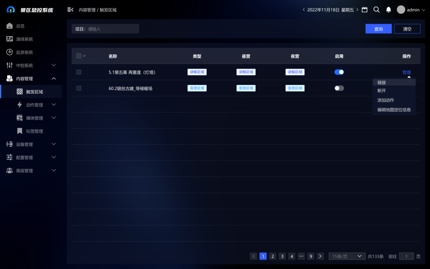
Task: Enable the toggle for 60.2银丝古建_等候暖场
Action: 339,88
